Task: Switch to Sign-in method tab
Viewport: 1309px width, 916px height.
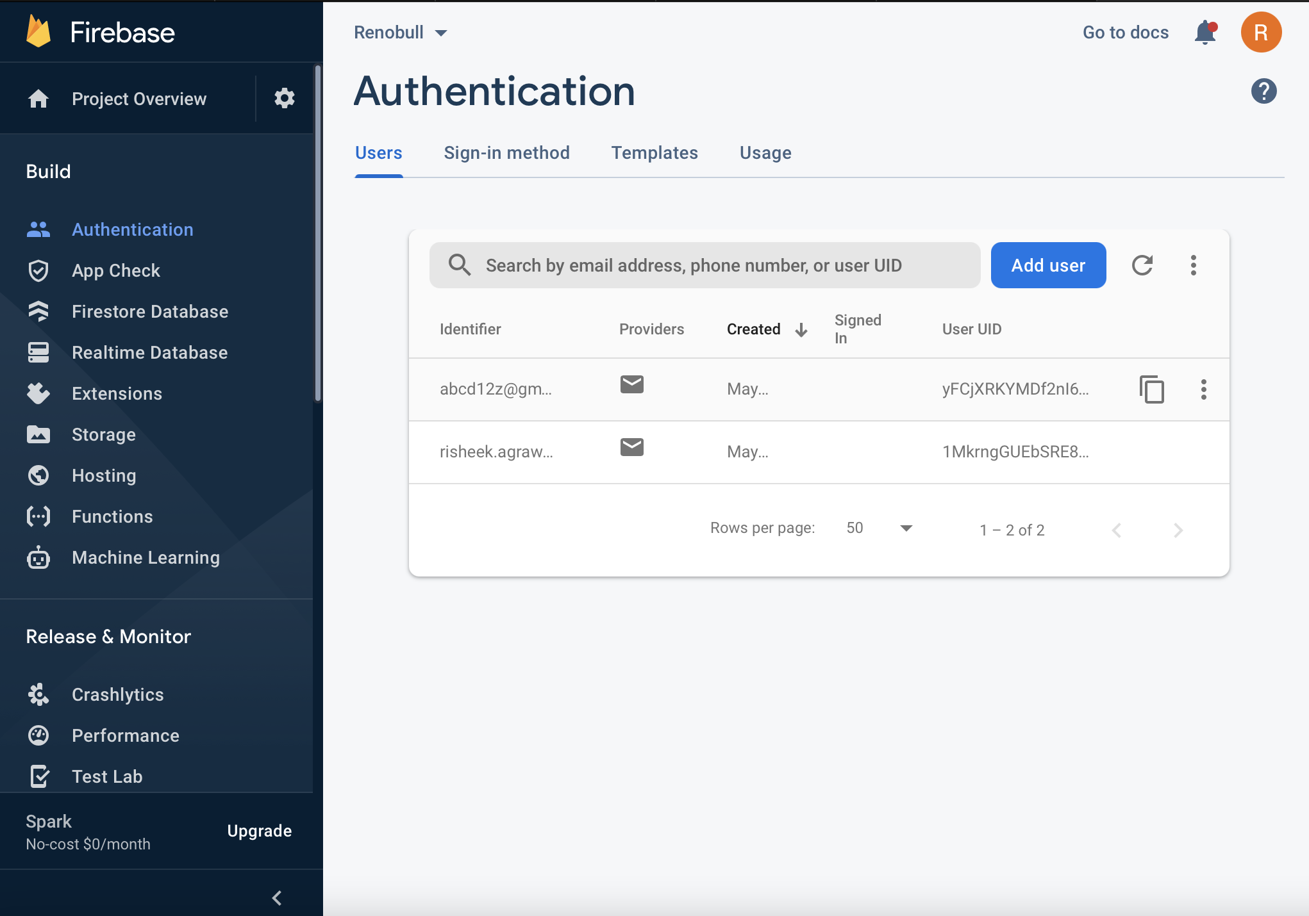Action: tap(506, 153)
